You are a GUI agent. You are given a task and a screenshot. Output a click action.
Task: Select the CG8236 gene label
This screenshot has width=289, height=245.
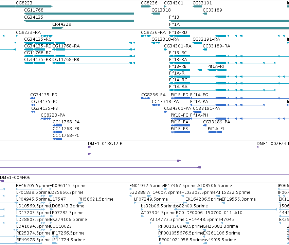[149, 3]
